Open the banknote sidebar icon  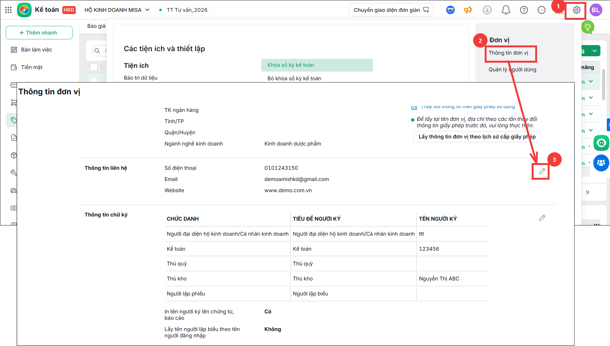pos(13,208)
